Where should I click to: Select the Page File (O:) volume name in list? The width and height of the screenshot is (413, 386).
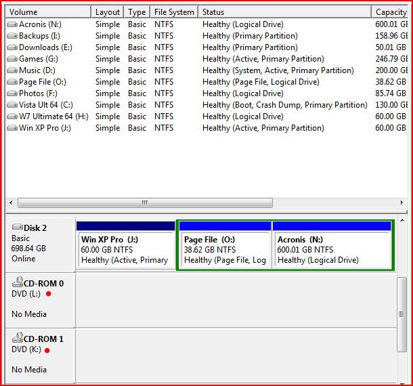(x=43, y=82)
